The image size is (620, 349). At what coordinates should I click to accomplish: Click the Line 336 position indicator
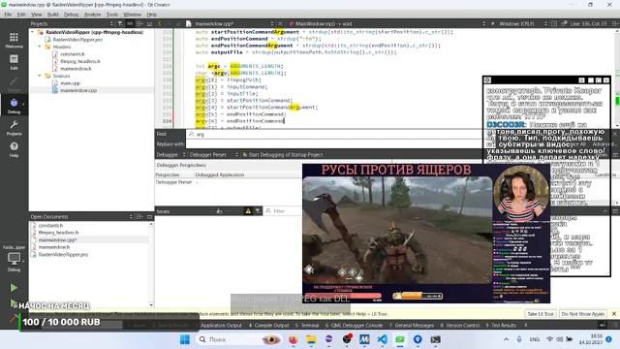[588, 23]
